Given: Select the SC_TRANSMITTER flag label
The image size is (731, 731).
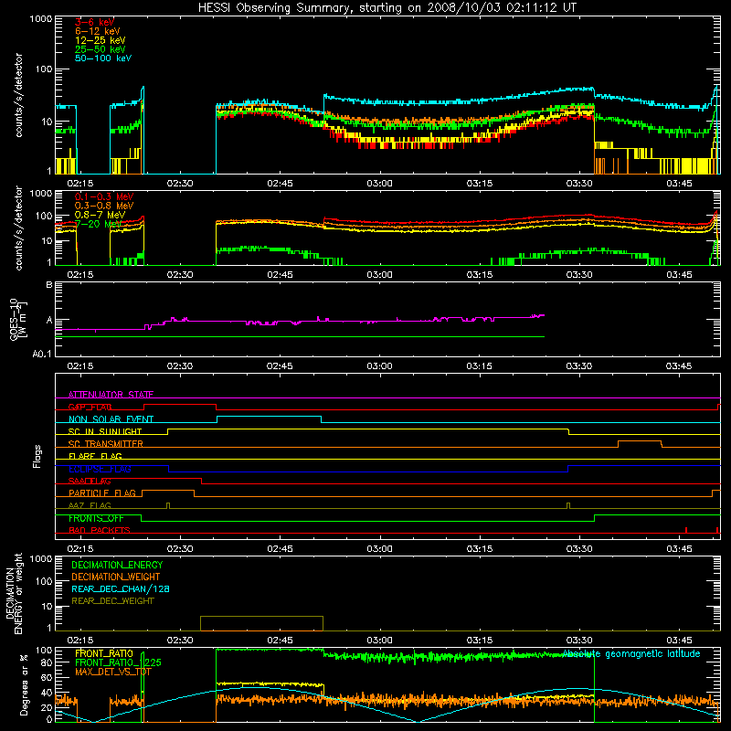Looking at the screenshot, I should tap(105, 444).
